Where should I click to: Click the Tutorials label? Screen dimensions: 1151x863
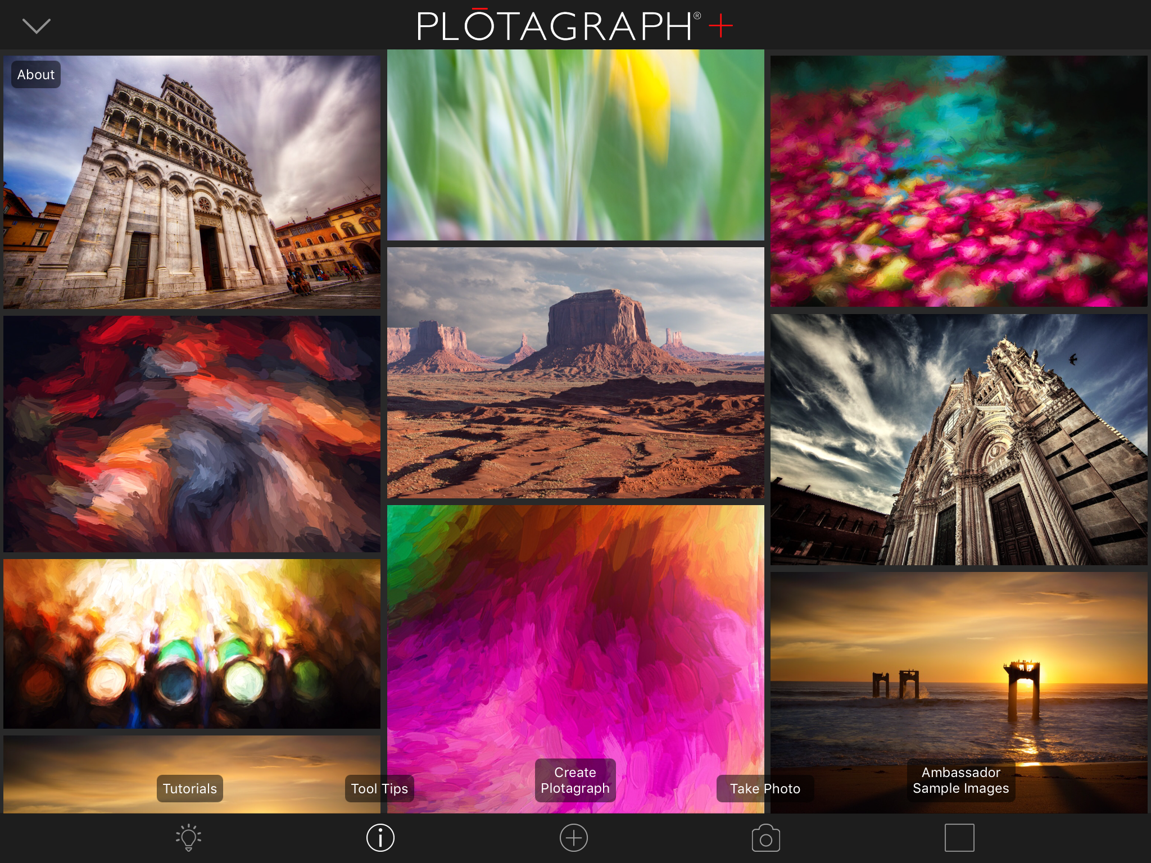click(190, 789)
